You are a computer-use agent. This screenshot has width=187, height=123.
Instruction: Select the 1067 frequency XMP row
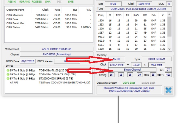click(132, 33)
